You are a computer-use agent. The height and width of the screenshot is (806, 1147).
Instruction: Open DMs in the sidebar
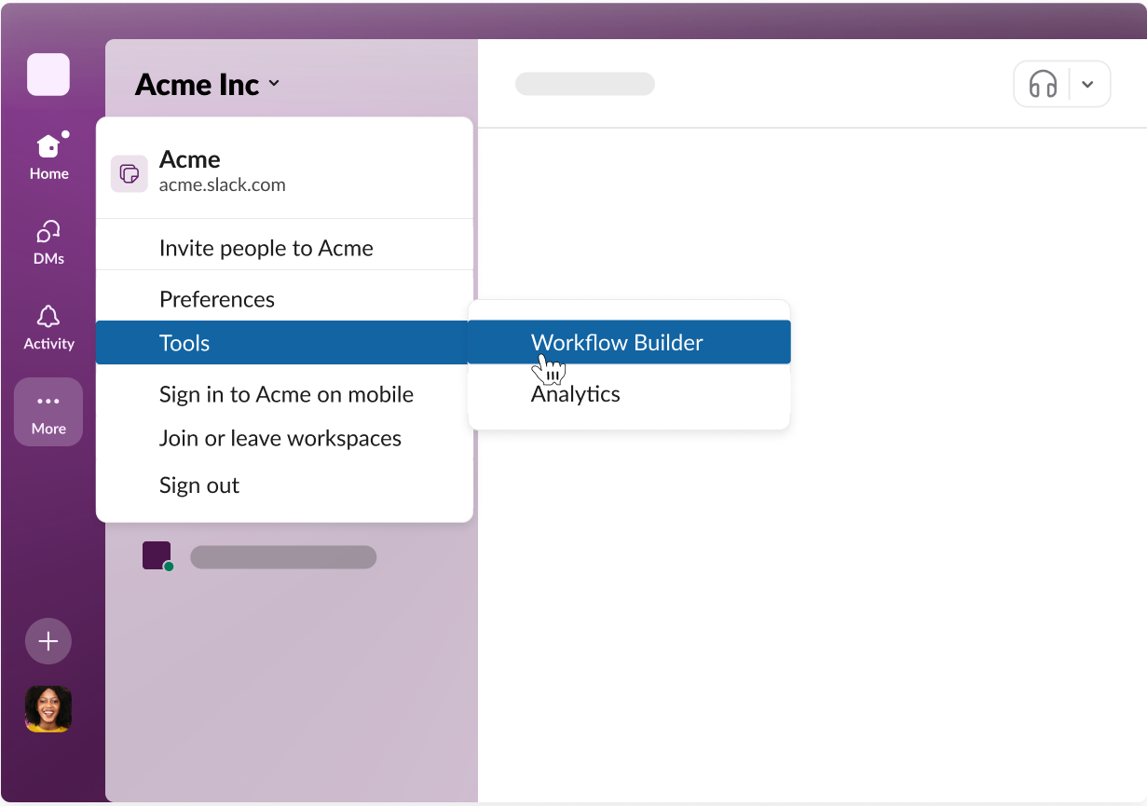(48, 242)
